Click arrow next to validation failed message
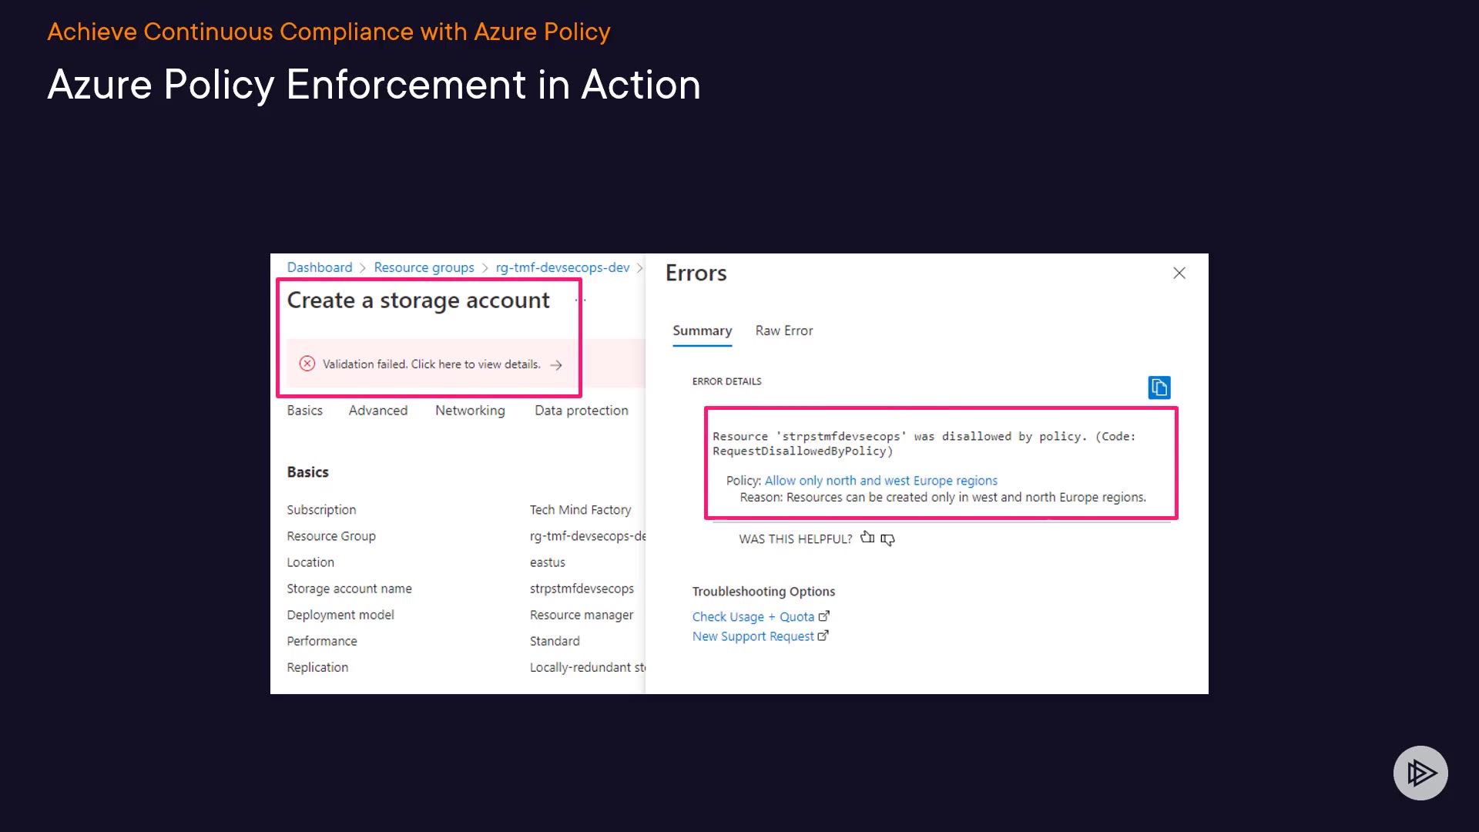This screenshot has width=1479, height=832. [556, 364]
